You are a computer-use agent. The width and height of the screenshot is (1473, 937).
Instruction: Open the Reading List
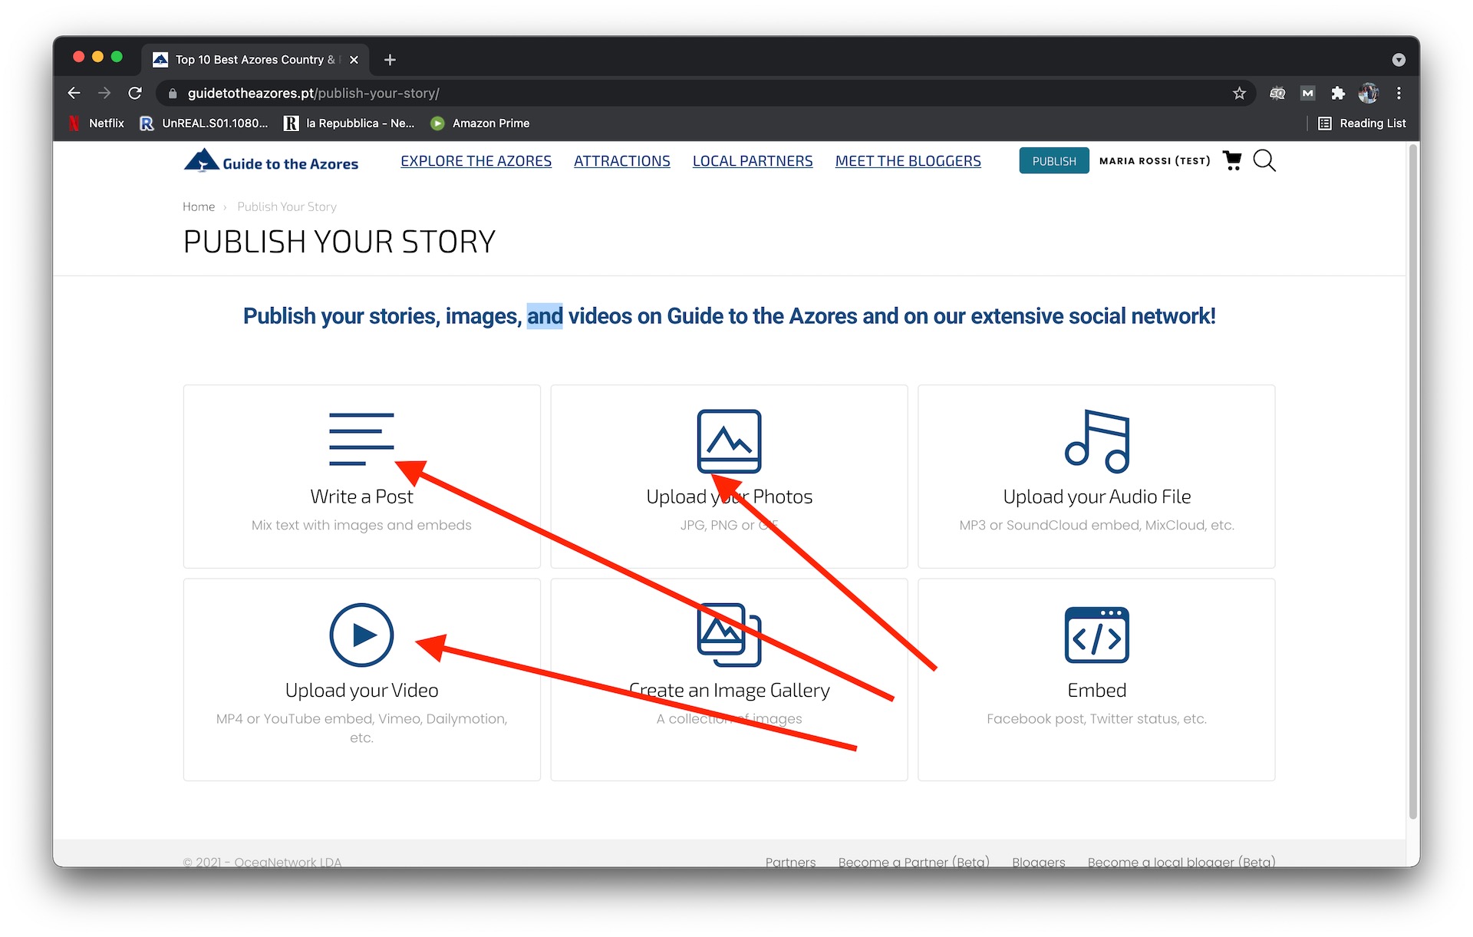coord(1362,123)
